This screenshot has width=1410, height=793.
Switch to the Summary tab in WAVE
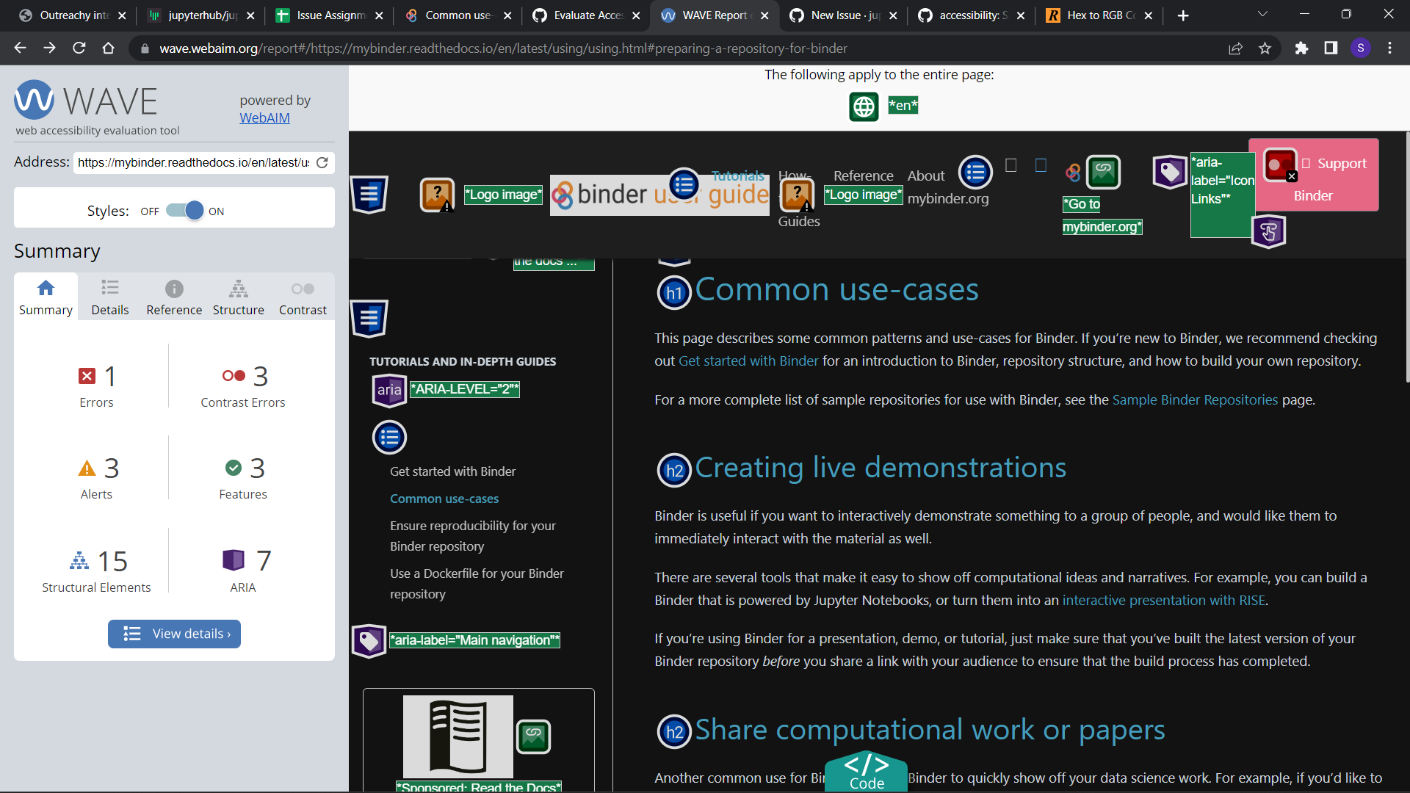click(x=46, y=297)
